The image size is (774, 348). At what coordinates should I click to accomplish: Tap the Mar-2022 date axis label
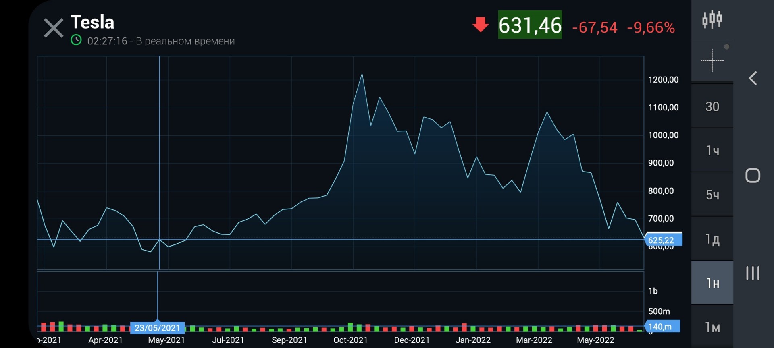534,340
